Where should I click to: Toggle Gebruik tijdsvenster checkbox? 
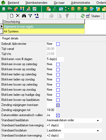point(58,44)
